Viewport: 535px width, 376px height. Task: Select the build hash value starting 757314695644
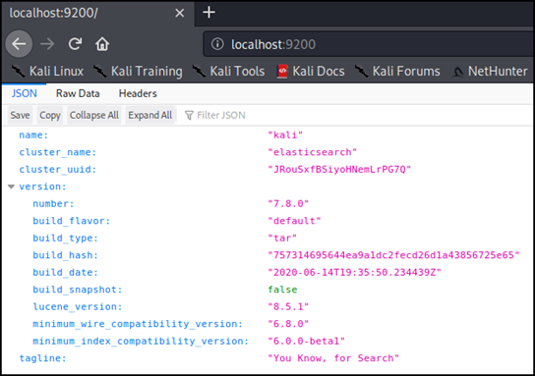click(393, 255)
